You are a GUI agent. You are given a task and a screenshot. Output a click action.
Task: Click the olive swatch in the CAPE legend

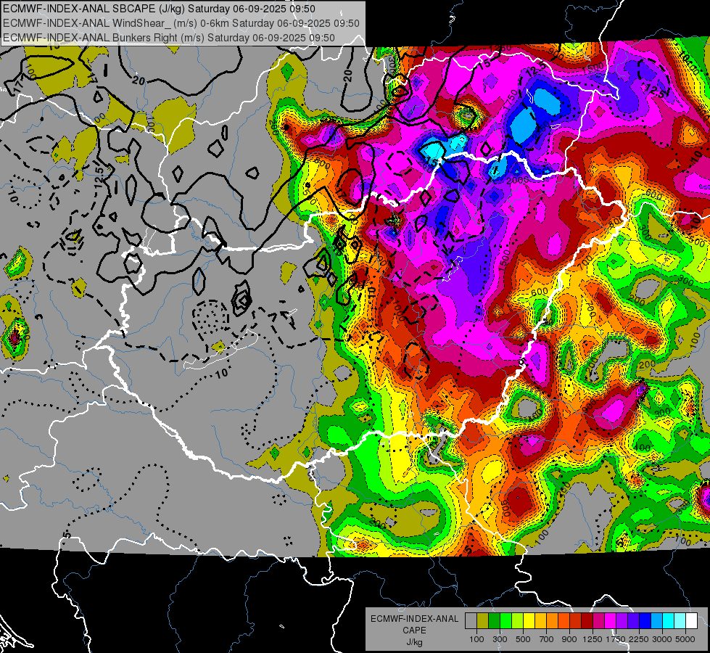point(483,621)
